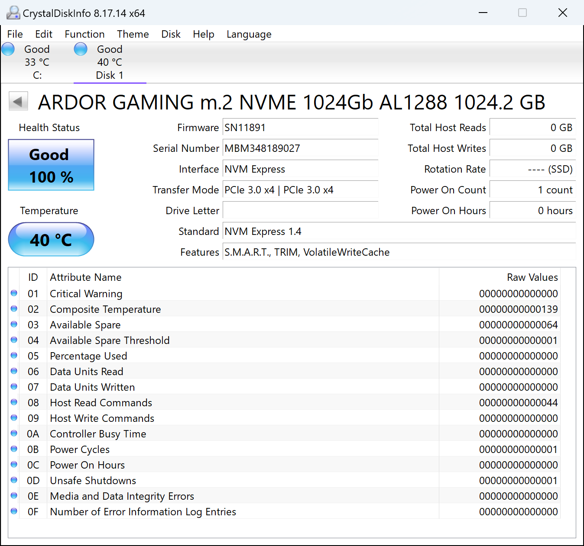The image size is (584, 546).
Task: Click the Health Status label
Action: (x=49, y=128)
